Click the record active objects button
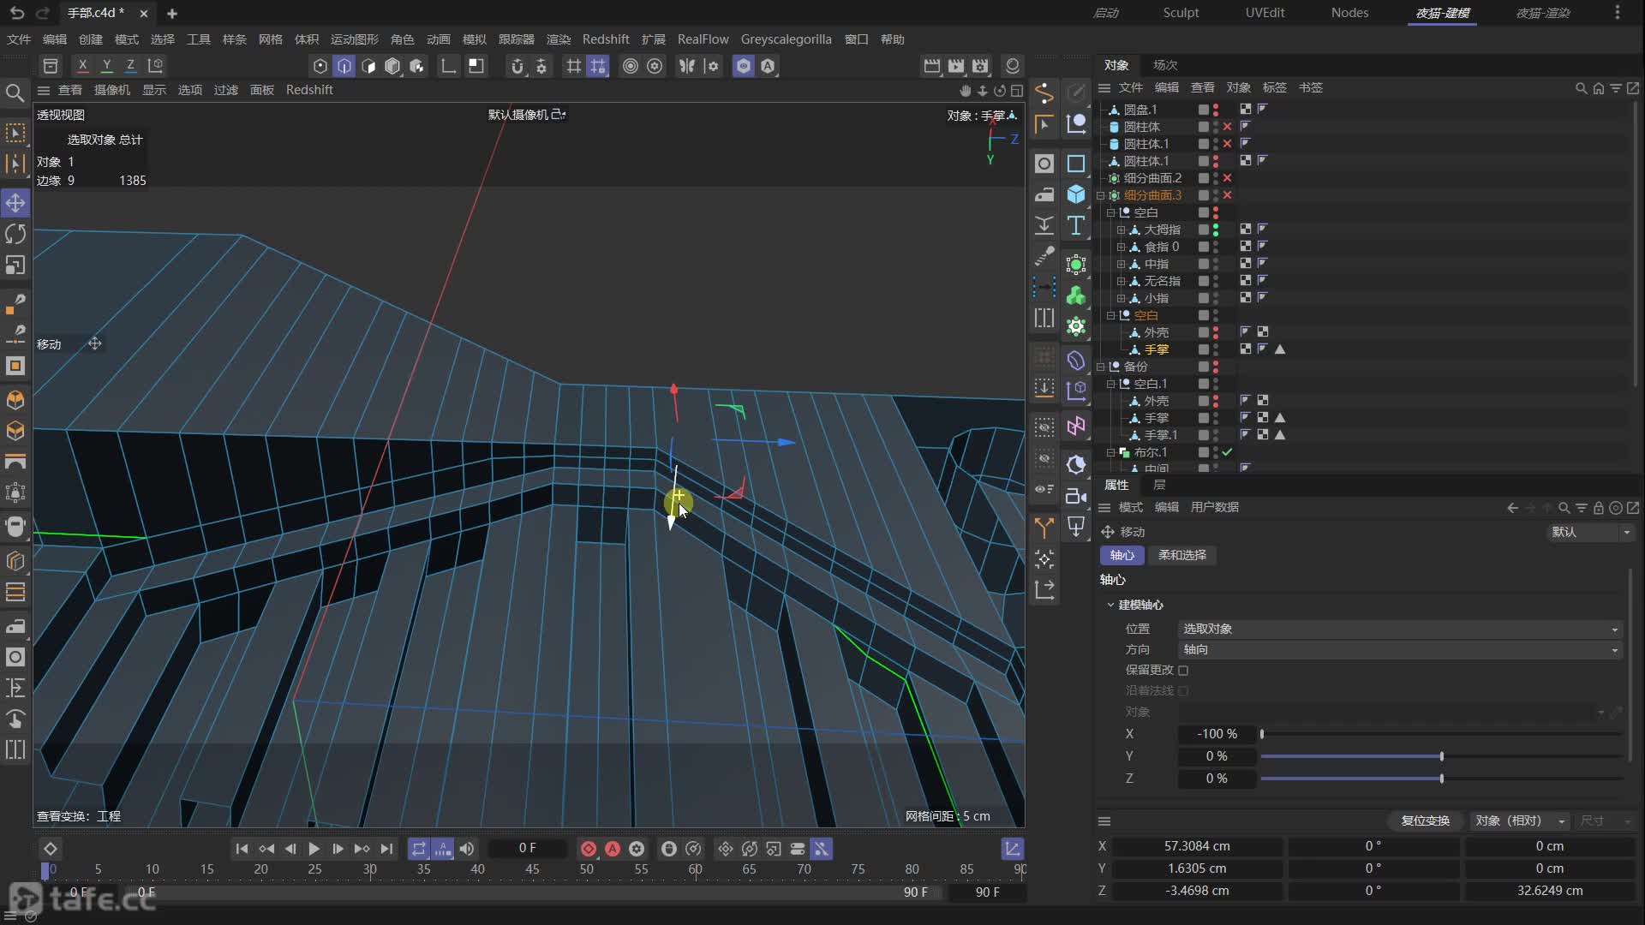The width and height of the screenshot is (1645, 925). coord(589,849)
